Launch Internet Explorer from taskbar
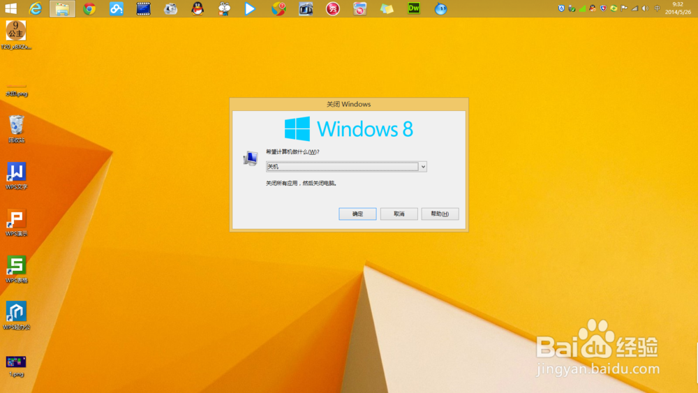 (x=35, y=8)
